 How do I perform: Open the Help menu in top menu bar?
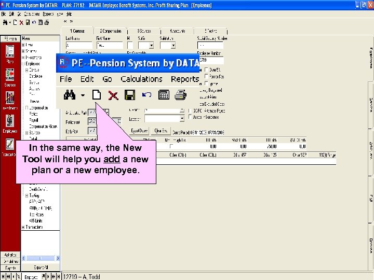click(x=69, y=14)
